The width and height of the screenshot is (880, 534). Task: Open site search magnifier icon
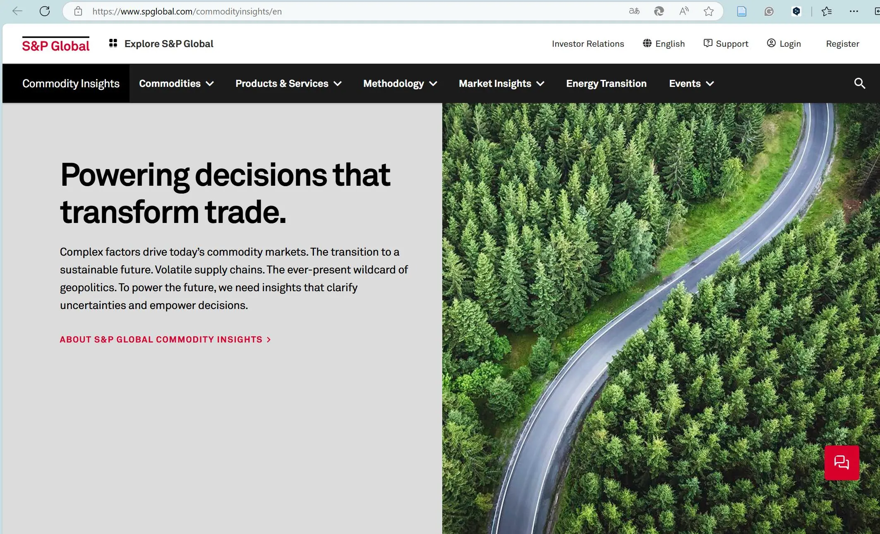click(x=860, y=84)
